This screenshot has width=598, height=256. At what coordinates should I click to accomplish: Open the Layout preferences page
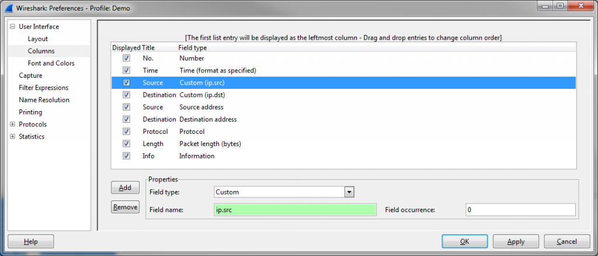click(38, 39)
